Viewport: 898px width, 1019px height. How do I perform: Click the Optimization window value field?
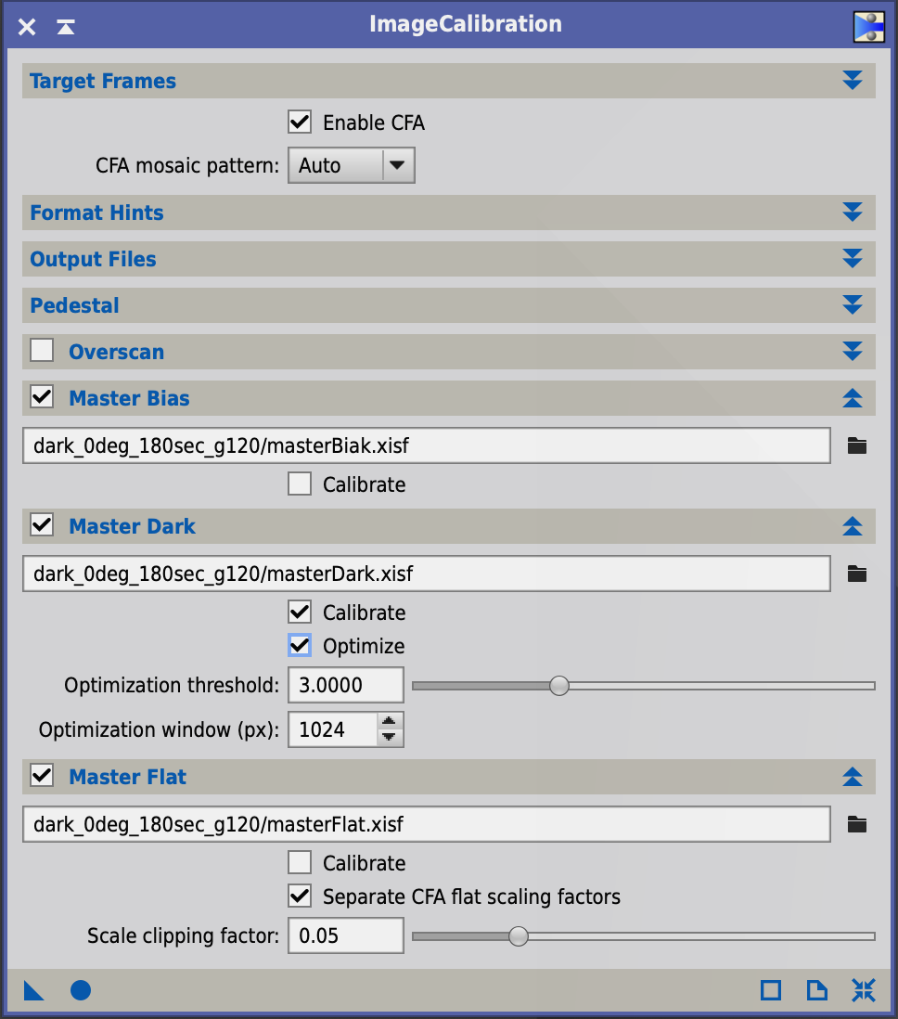pos(332,729)
